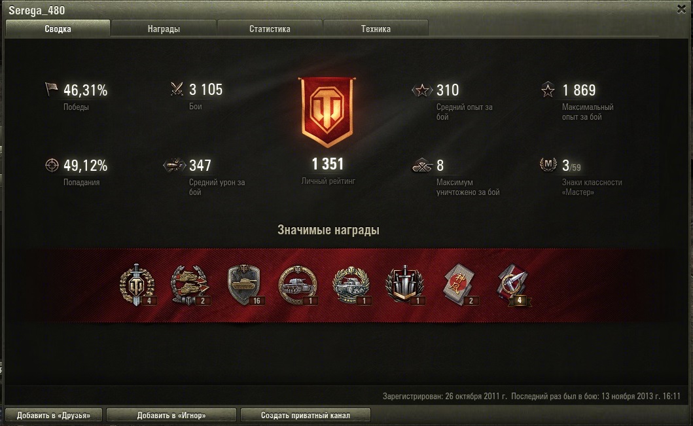Viewport: 693px width, 426px height.
Task: Click the victories flag icon
Action: (51, 89)
